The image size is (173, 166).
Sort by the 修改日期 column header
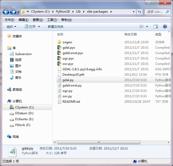(x=131, y=34)
